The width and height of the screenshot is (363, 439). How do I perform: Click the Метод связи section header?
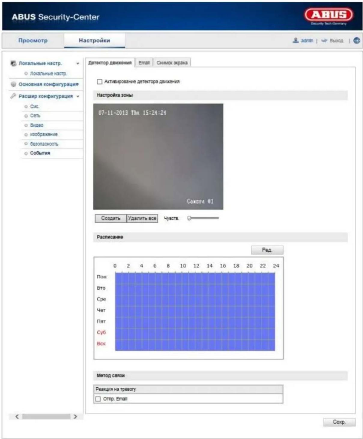tap(220, 375)
